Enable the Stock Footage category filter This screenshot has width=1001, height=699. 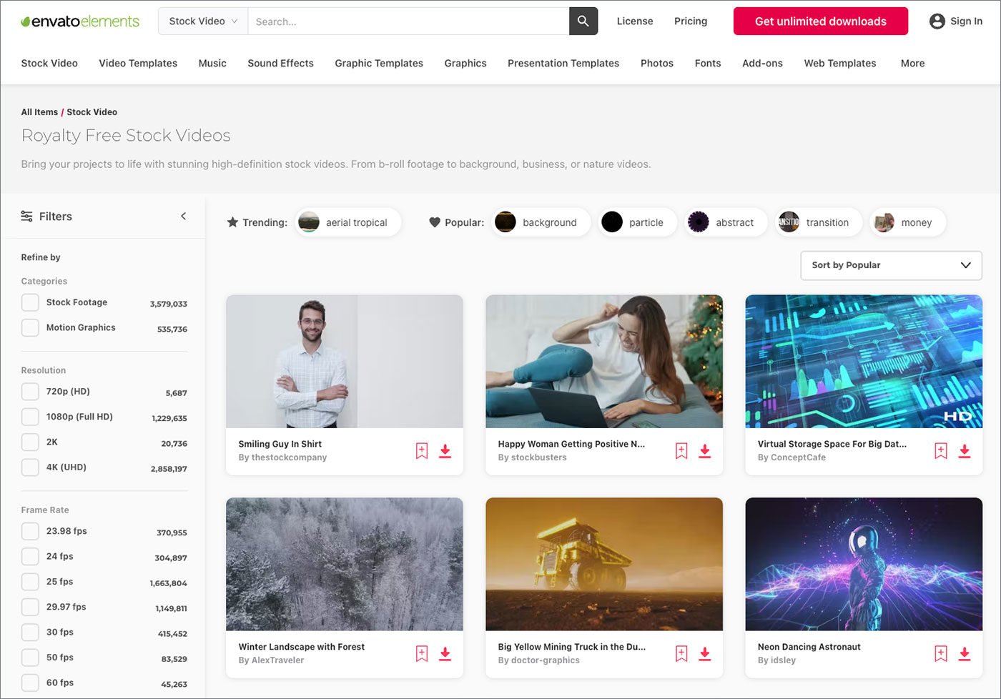click(x=30, y=302)
